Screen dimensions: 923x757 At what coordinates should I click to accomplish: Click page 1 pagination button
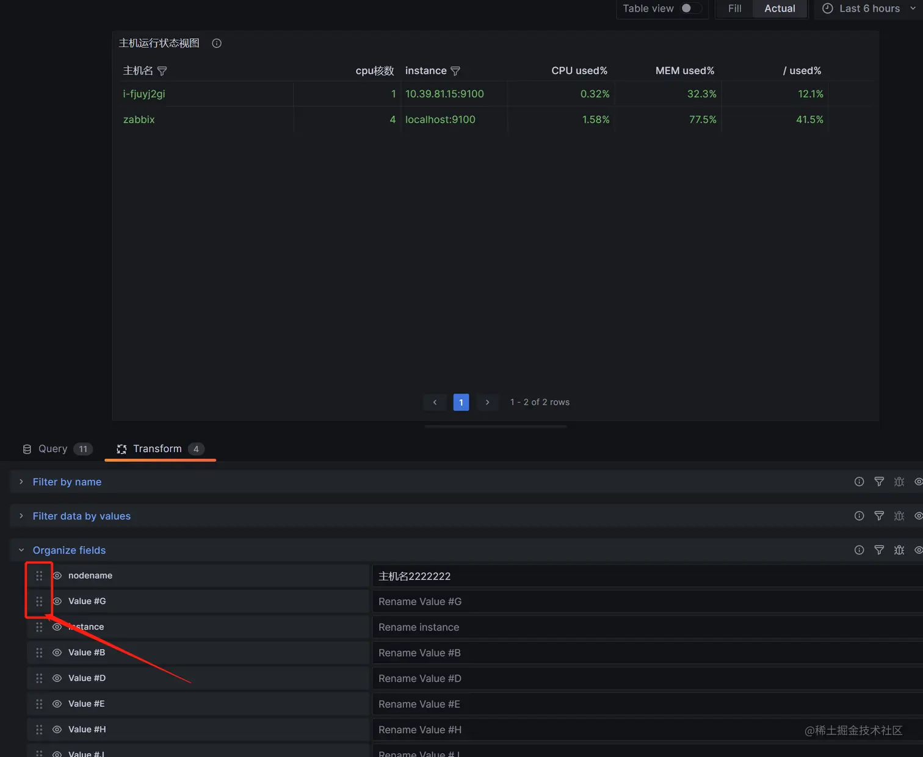tap(461, 402)
